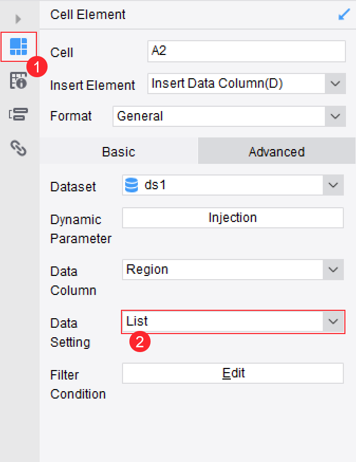
Task: Click the Filter Condition label
Action: click(78, 384)
